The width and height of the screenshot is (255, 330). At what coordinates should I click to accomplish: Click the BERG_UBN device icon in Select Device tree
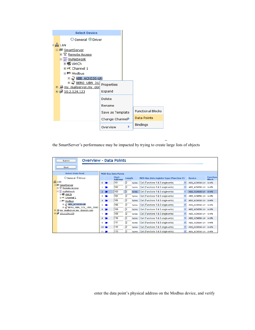pyautogui.click(x=73, y=83)
